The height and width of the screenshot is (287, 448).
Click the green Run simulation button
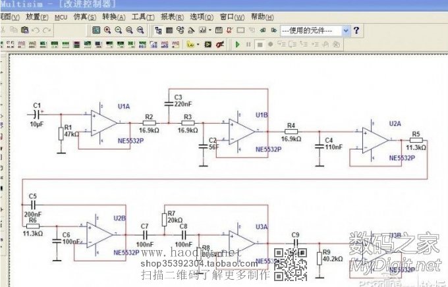click(238, 44)
